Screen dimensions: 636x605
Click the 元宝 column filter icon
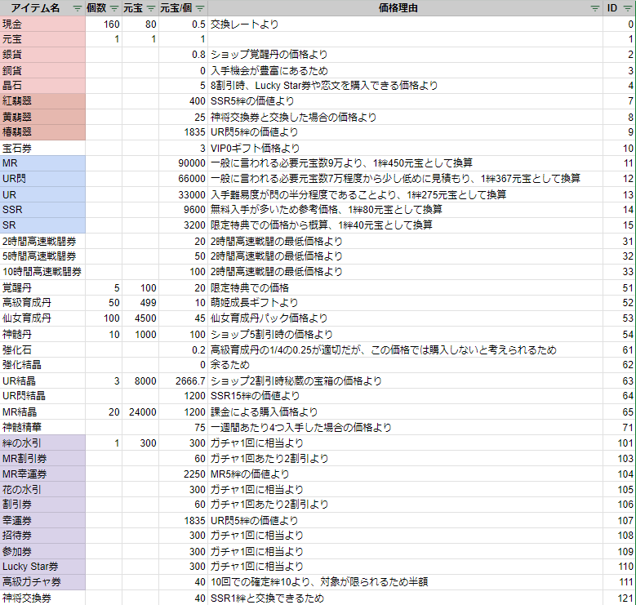coord(152,8)
